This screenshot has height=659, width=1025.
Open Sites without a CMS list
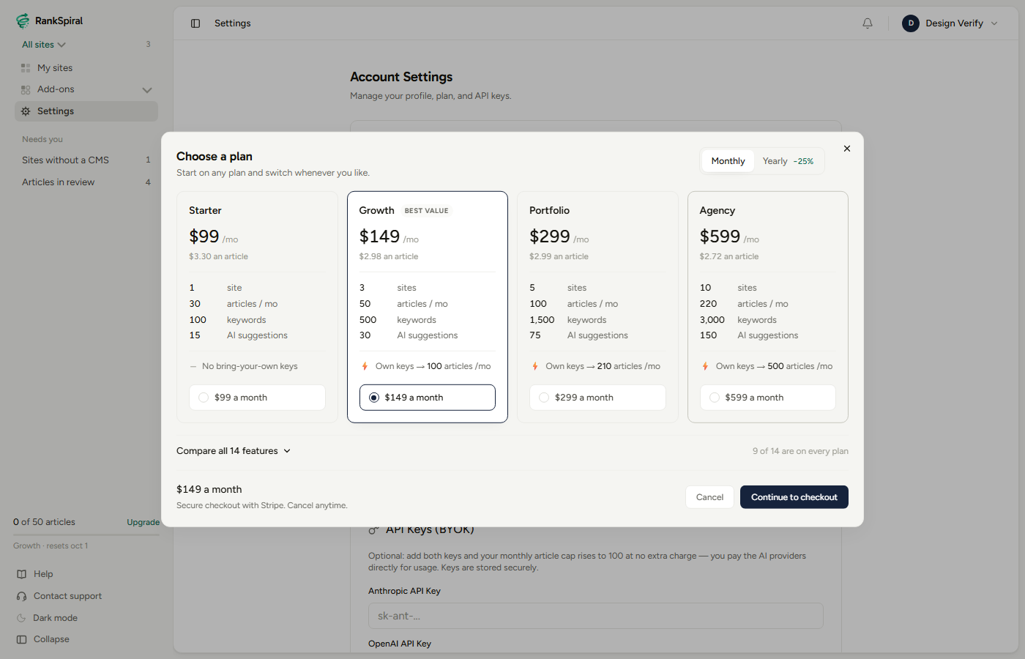(86, 160)
